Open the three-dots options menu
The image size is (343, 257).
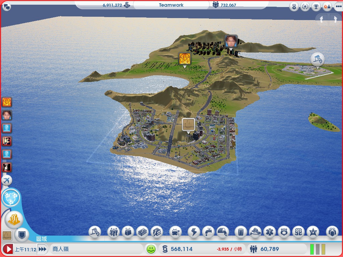338,7
